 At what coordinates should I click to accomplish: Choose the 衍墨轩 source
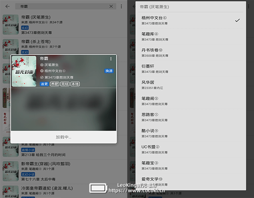[191, 69]
